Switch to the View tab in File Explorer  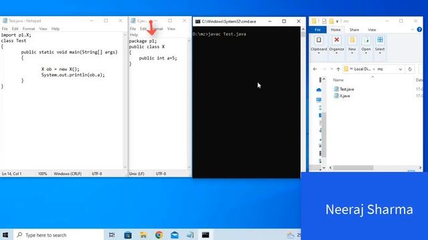coord(372,29)
